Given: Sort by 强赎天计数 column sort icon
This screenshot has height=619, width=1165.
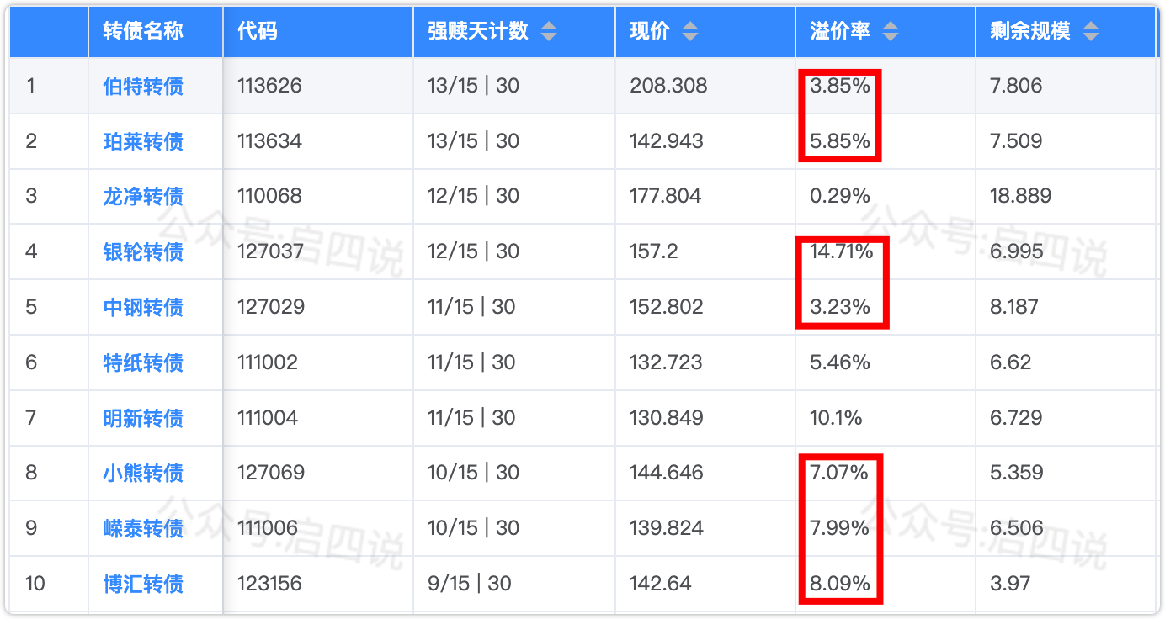Looking at the screenshot, I should (x=548, y=32).
